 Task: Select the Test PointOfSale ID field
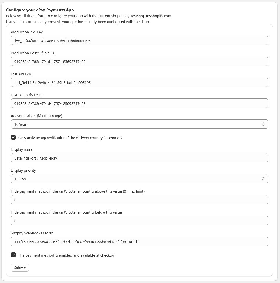(139, 103)
